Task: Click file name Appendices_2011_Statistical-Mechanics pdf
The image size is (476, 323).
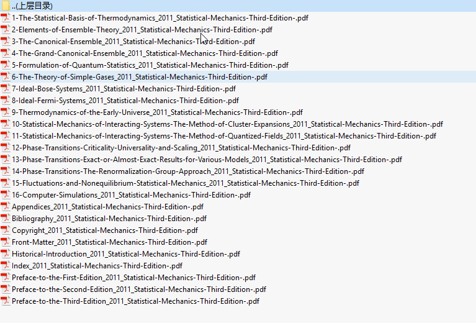Action: pos(107,207)
